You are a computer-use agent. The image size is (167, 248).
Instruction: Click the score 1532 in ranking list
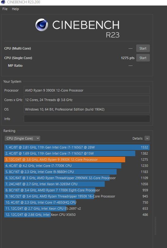click(144, 147)
